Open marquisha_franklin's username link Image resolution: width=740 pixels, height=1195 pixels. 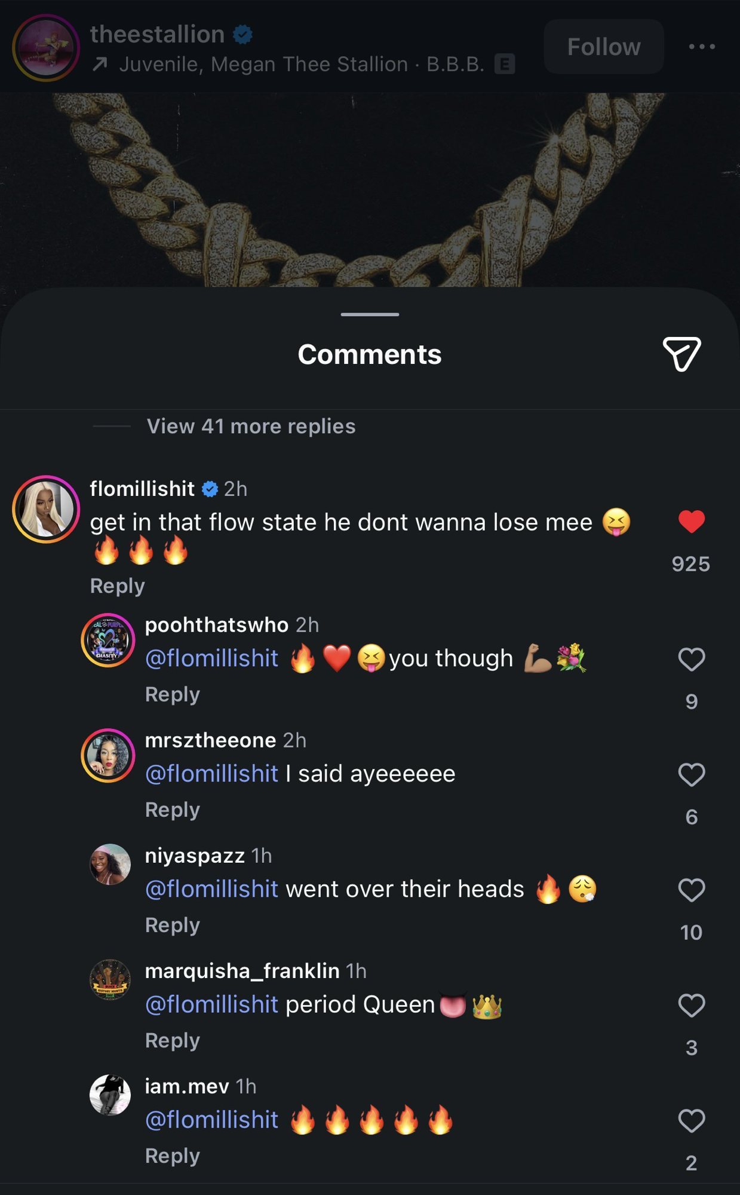tap(242, 970)
